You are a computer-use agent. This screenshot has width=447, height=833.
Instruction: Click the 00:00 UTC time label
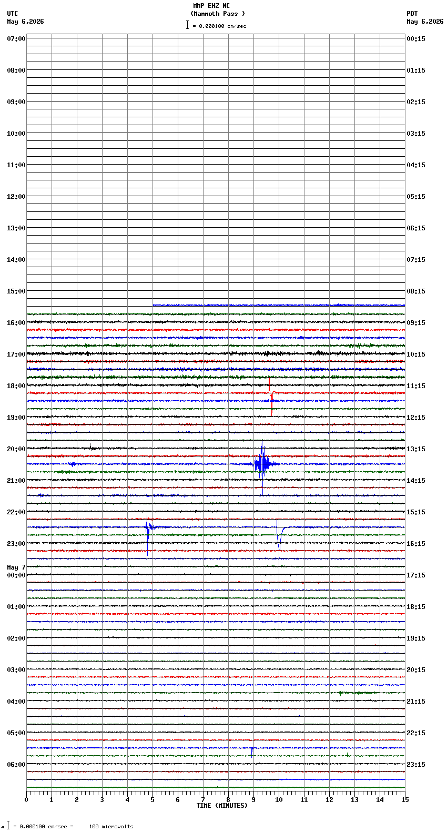16,575
